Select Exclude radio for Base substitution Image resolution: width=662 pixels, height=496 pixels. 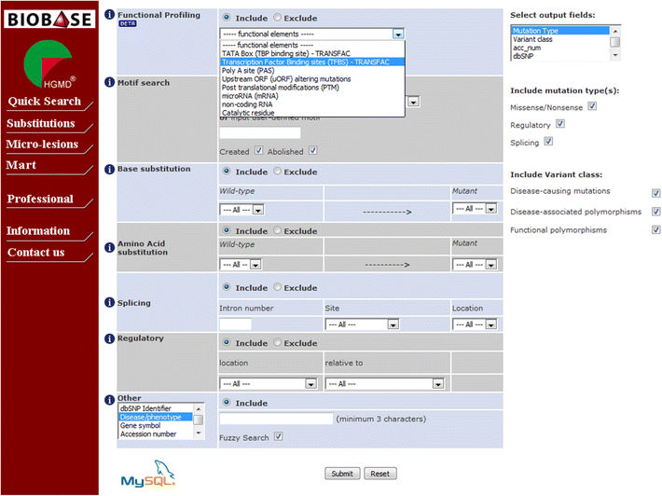[x=278, y=172]
